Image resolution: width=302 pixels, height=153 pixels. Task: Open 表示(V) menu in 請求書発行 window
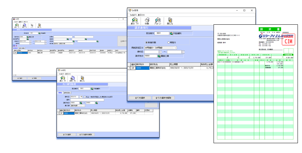pos(141,15)
